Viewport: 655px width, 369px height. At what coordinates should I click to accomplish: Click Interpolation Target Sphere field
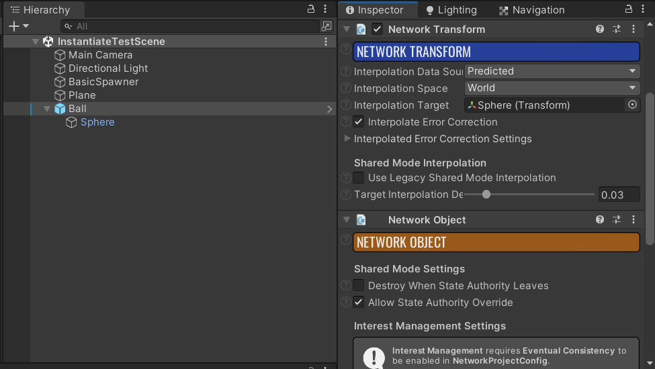(544, 105)
